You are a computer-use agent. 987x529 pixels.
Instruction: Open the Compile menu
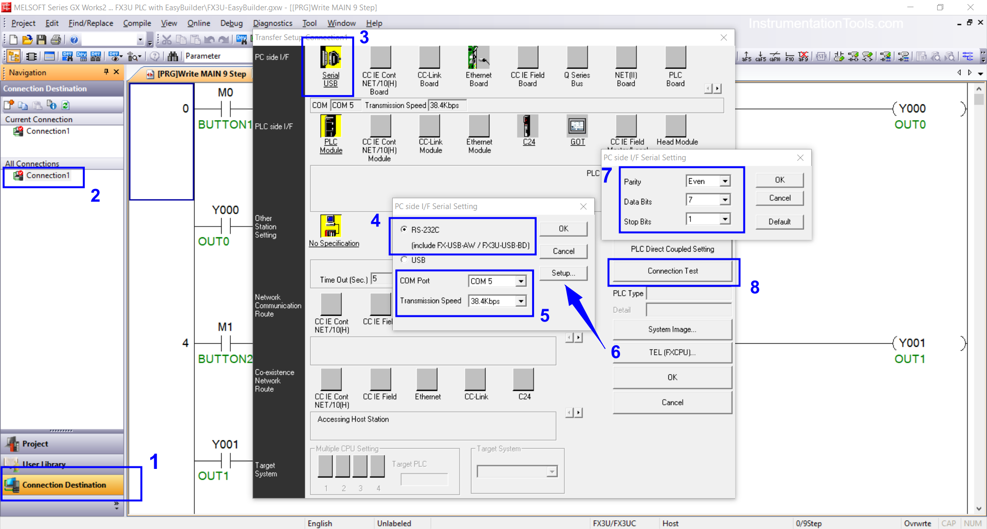[137, 23]
